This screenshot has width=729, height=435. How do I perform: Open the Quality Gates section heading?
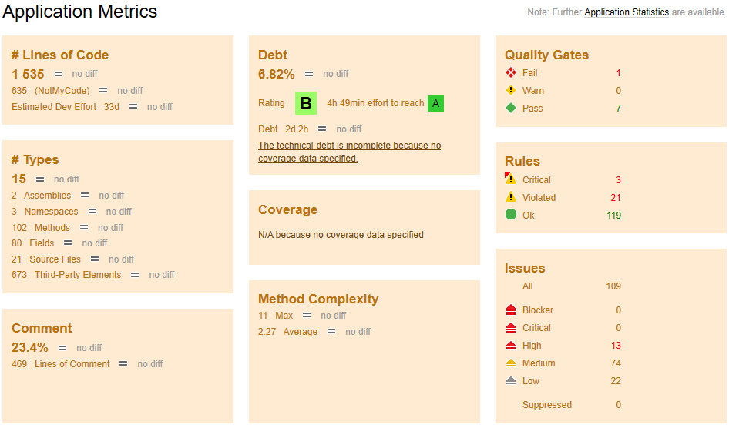point(546,55)
